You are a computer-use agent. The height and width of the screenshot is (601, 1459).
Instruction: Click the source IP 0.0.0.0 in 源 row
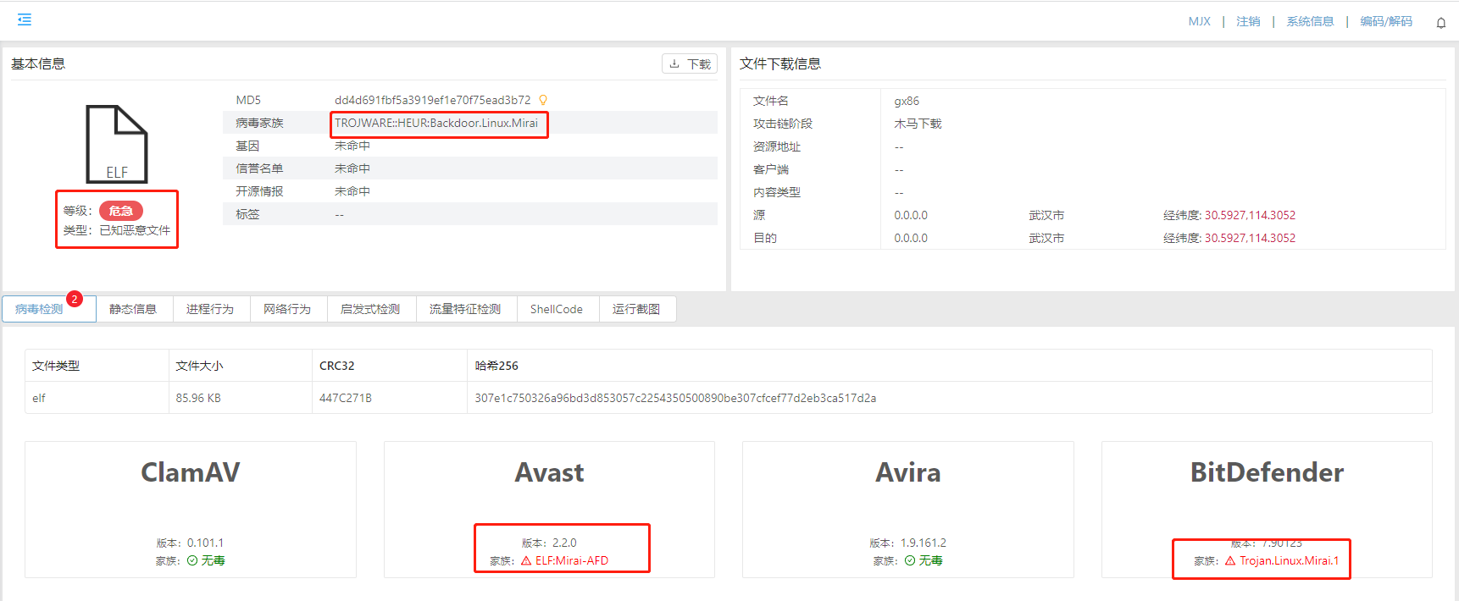[911, 215]
